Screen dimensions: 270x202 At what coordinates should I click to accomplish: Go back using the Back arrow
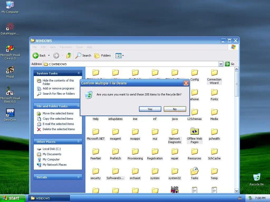(x=39, y=55)
